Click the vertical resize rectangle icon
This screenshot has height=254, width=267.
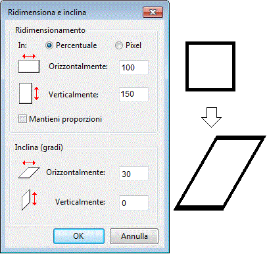[29, 93]
